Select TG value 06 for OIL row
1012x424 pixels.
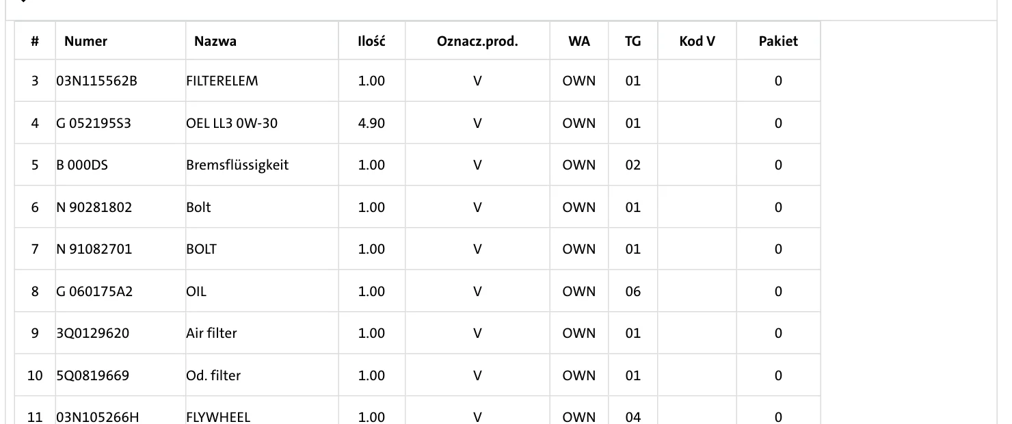coord(633,292)
